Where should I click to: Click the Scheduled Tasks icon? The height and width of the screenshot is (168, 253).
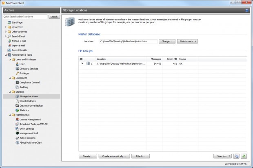(x=17, y=124)
